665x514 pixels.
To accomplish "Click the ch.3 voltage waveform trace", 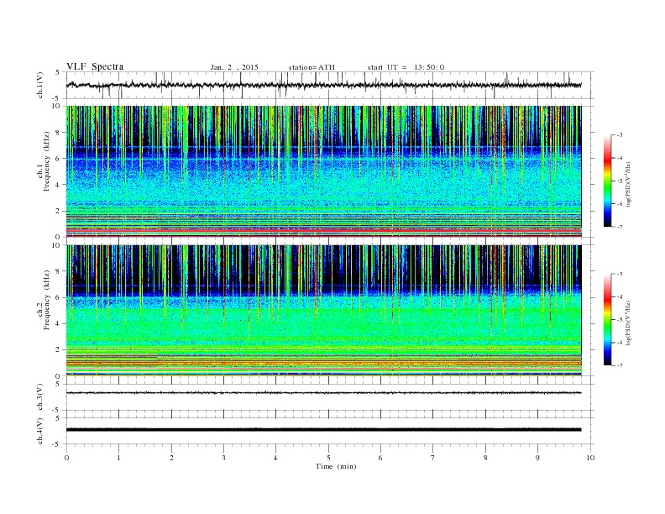I will point(324,393).
